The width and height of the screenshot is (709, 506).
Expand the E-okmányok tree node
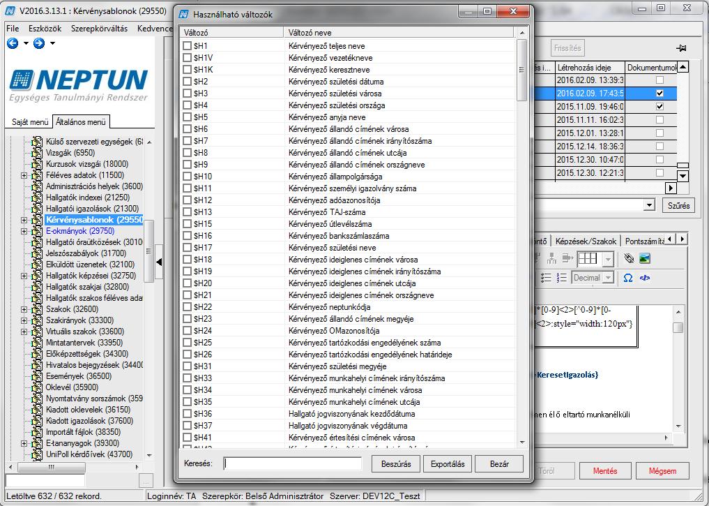coord(24,231)
